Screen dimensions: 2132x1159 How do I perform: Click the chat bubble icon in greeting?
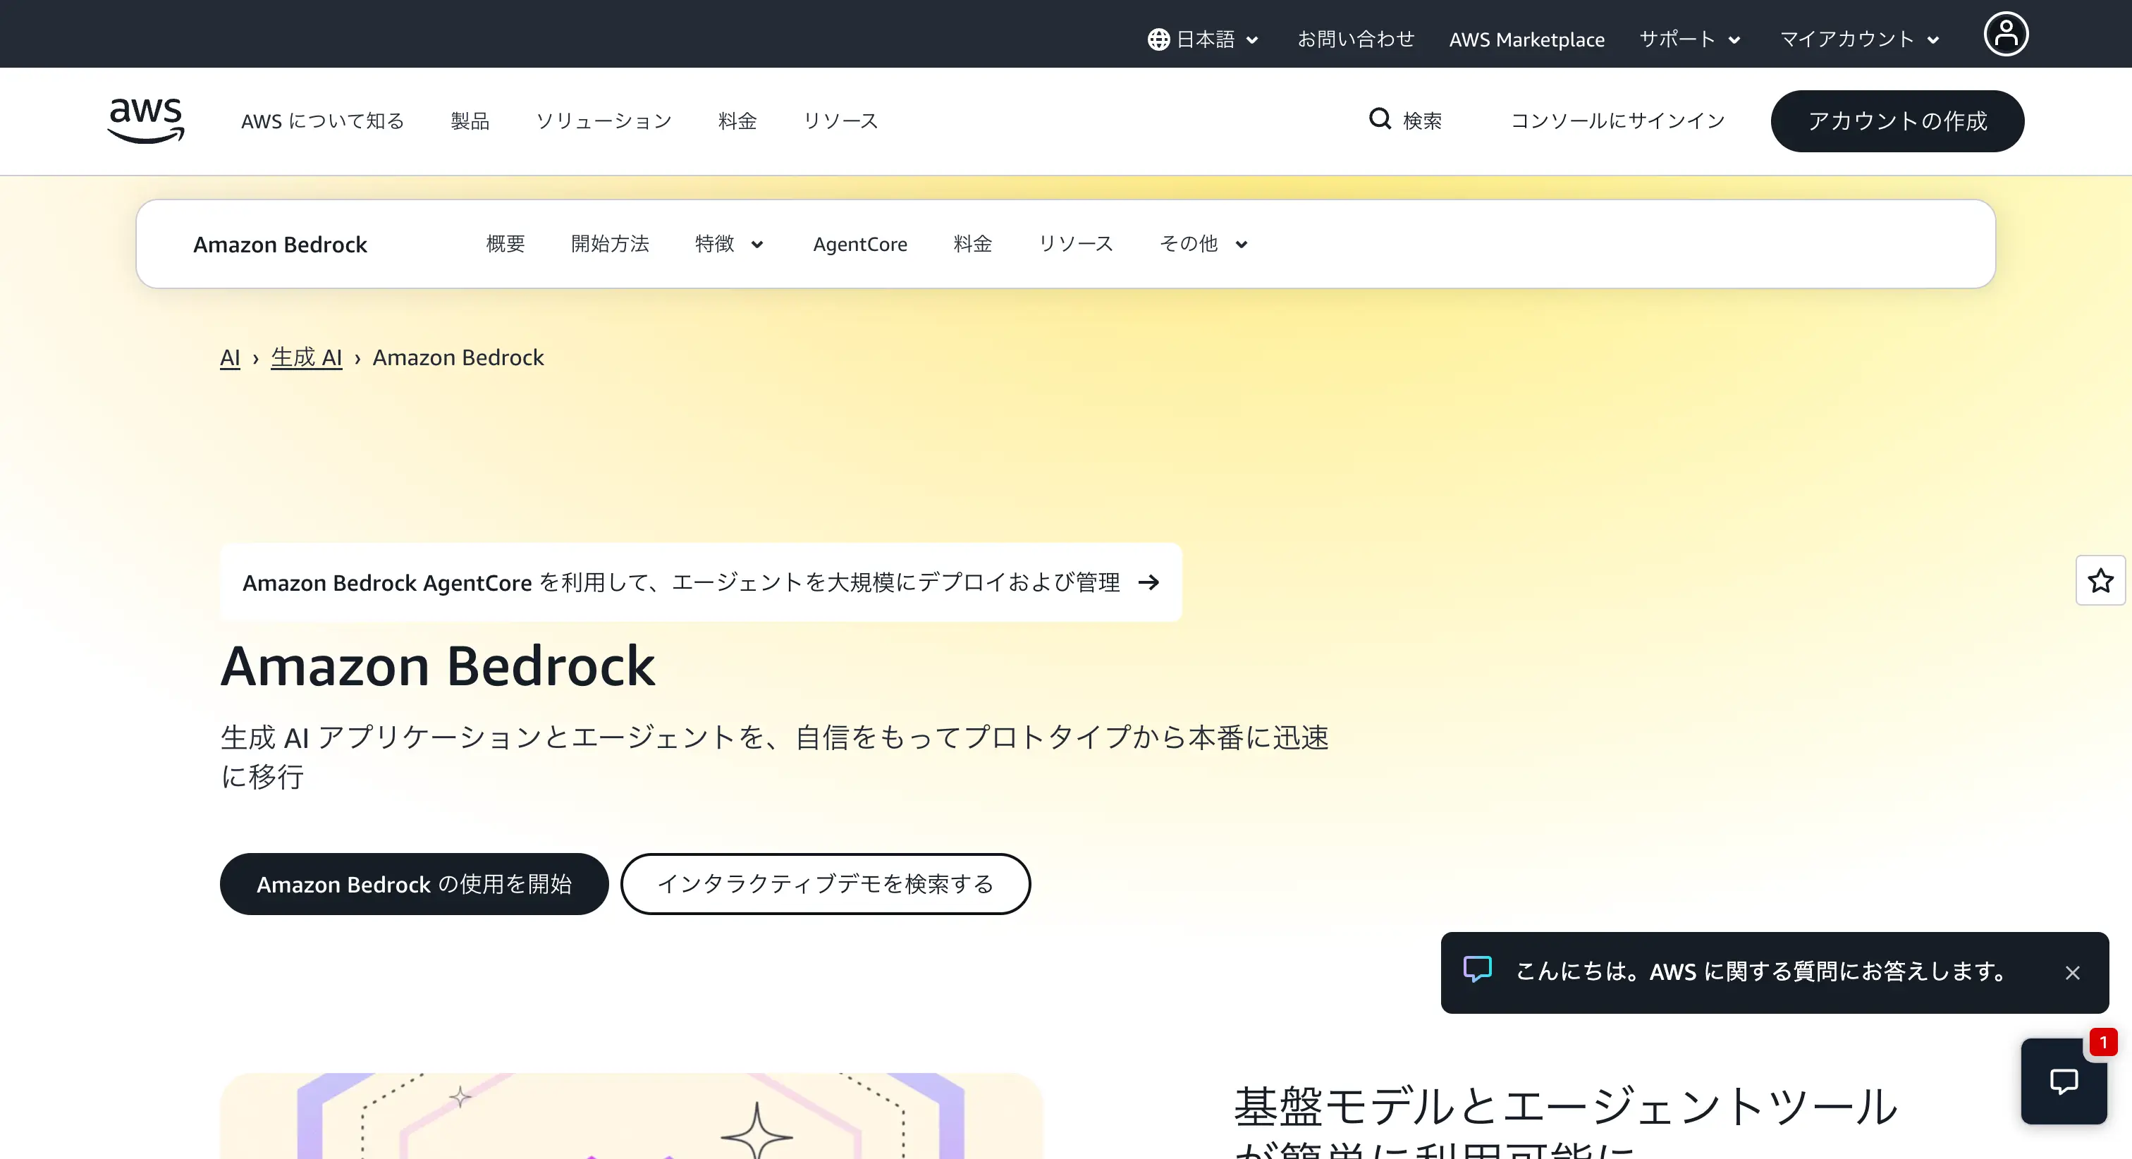[1477, 969]
